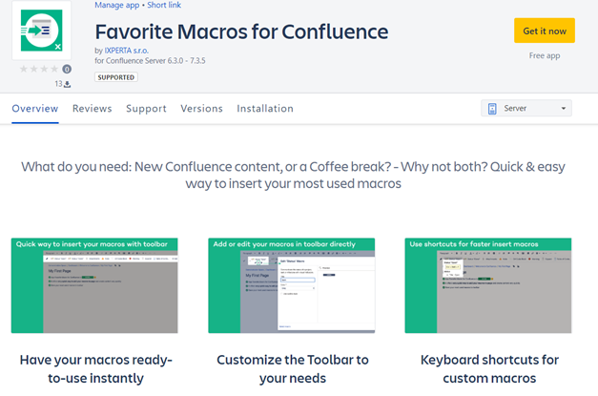598x396 pixels.
Task: Click 'Customize the Toolbar to your needs' heading
Action: (293, 369)
